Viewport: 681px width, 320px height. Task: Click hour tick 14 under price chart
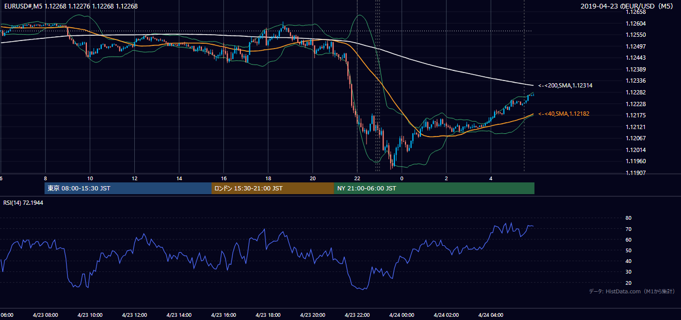point(179,179)
